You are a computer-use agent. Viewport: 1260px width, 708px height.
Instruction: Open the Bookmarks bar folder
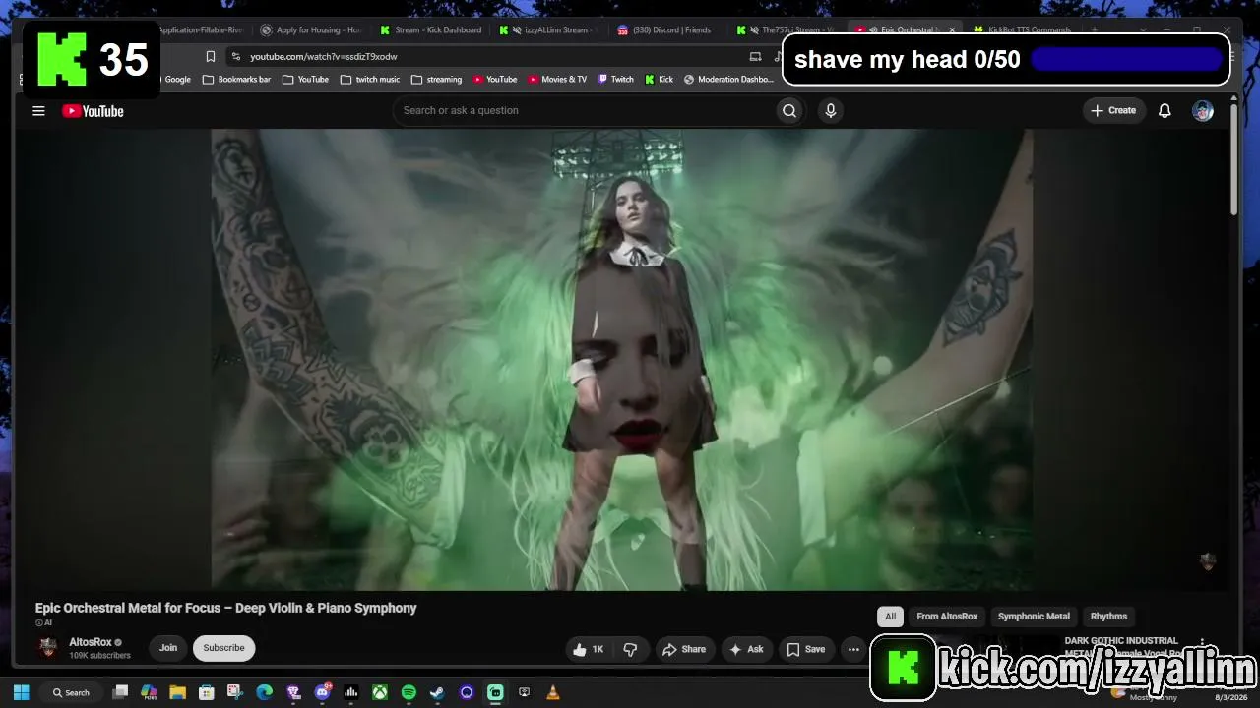point(236,80)
